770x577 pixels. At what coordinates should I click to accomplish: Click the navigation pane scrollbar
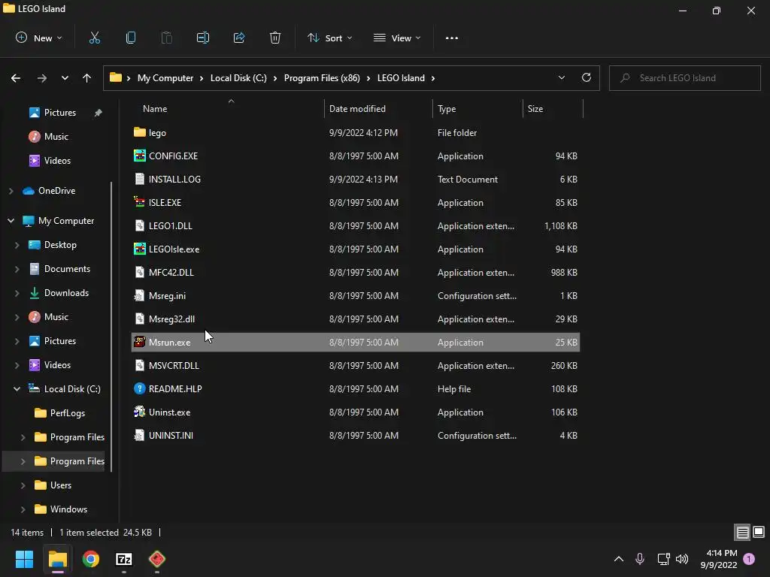pyautogui.click(x=111, y=326)
